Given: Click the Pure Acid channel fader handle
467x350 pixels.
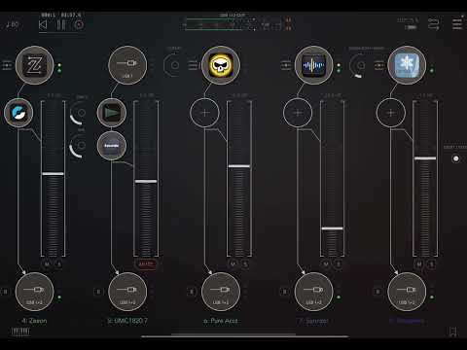Looking at the screenshot, I should click(x=239, y=166).
